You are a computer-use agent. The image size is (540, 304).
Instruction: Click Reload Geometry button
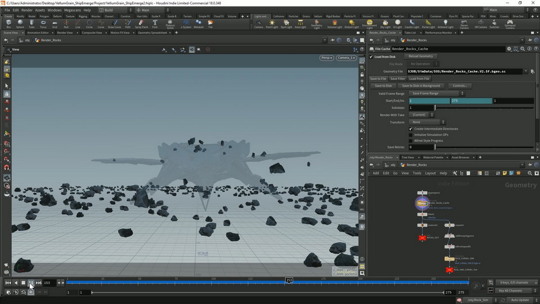click(421, 57)
